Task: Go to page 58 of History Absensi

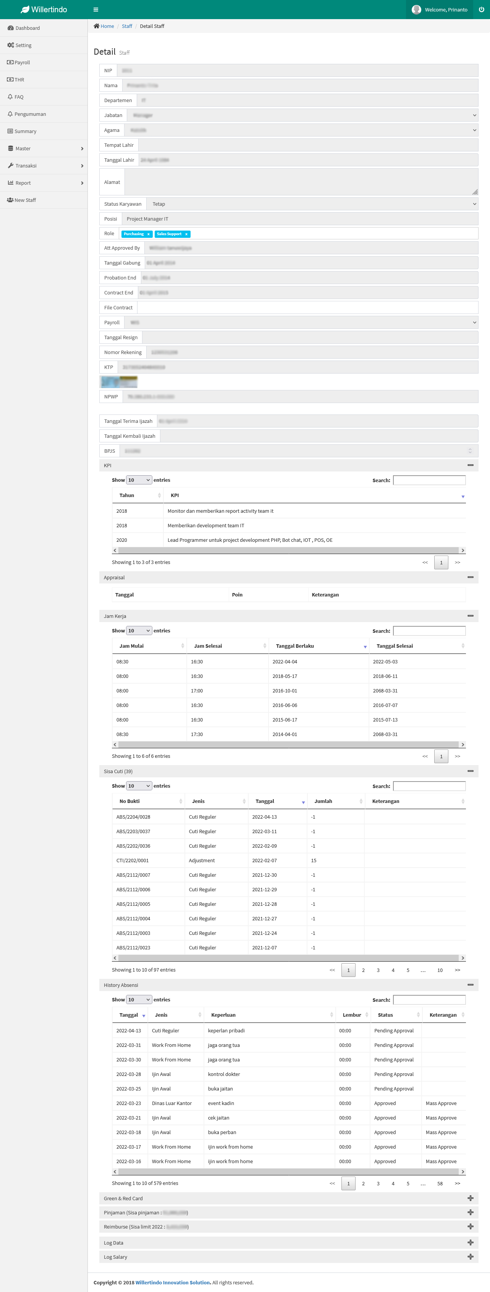Action: click(440, 1183)
